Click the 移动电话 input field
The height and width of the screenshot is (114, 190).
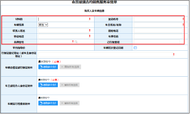click(x=64, y=36)
